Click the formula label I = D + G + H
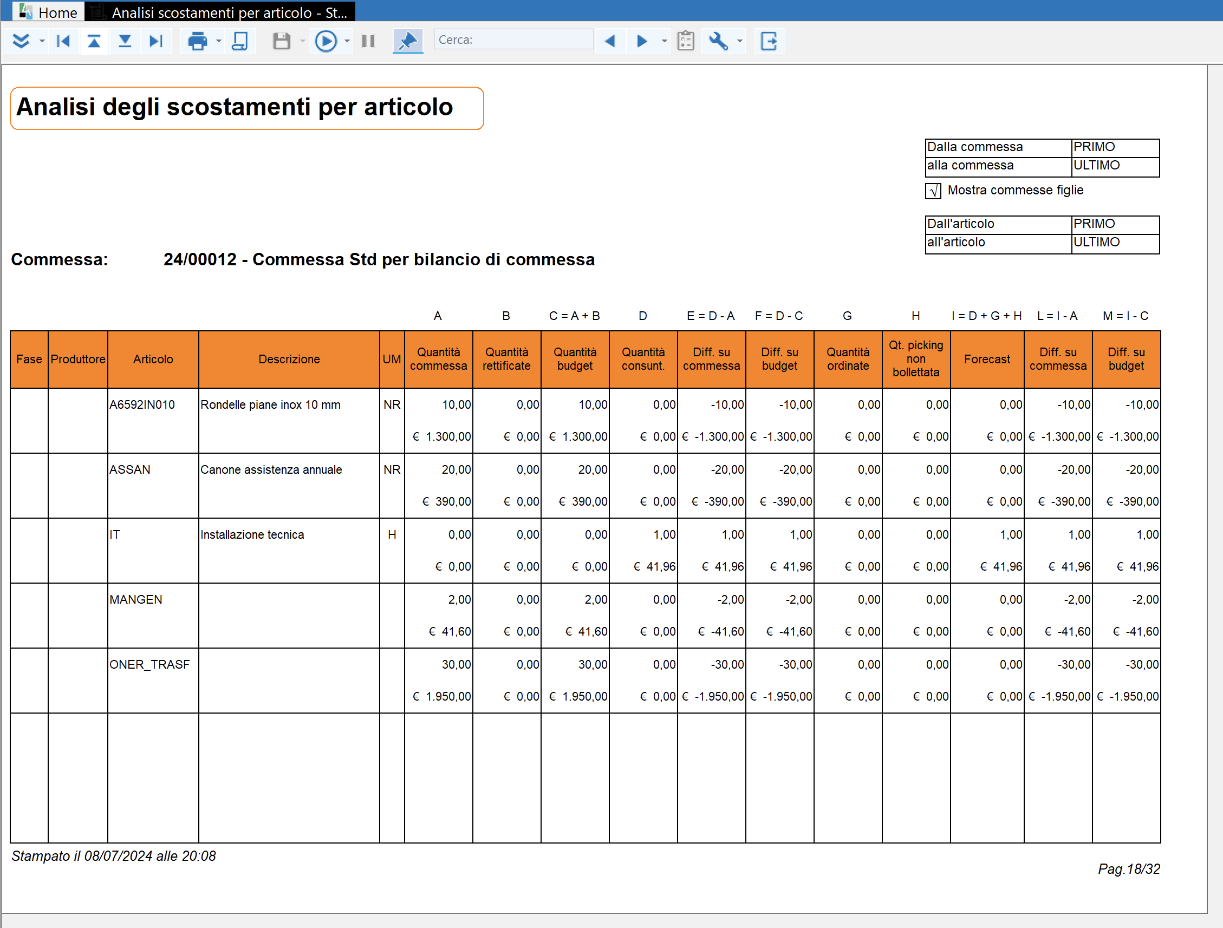 (x=987, y=316)
